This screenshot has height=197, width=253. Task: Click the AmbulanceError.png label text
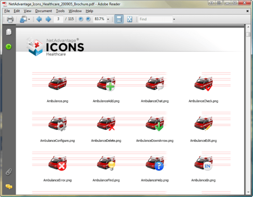click(x=57, y=180)
